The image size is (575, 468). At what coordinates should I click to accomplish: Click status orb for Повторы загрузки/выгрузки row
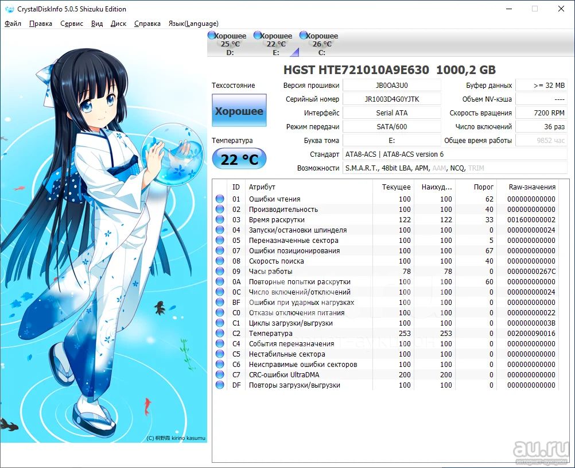click(220, 385)
